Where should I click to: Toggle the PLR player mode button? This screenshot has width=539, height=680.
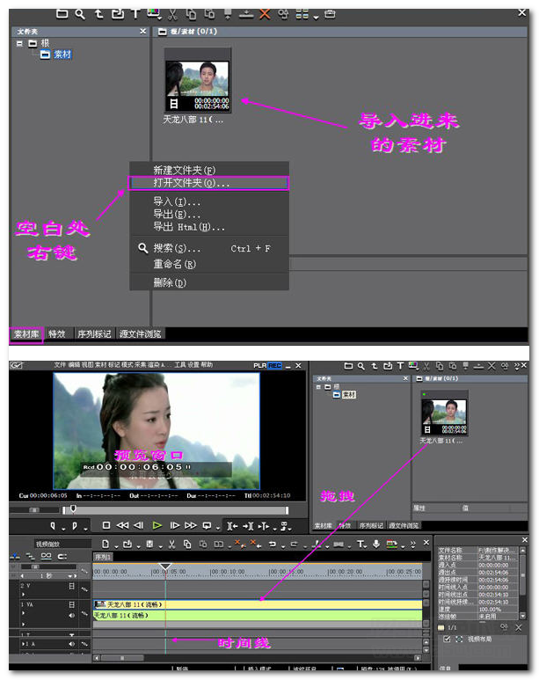259,366
